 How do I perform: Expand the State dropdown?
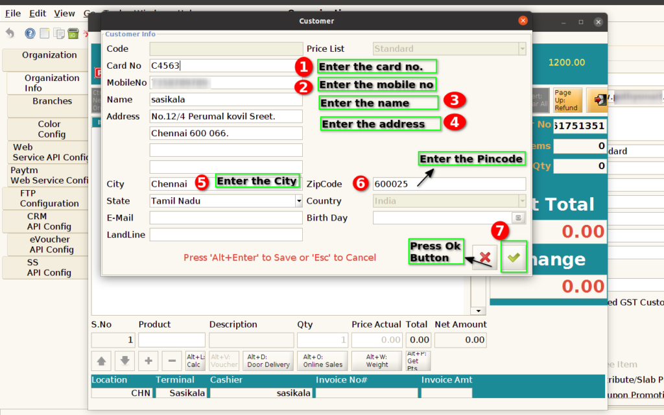[x=299, y=201]
